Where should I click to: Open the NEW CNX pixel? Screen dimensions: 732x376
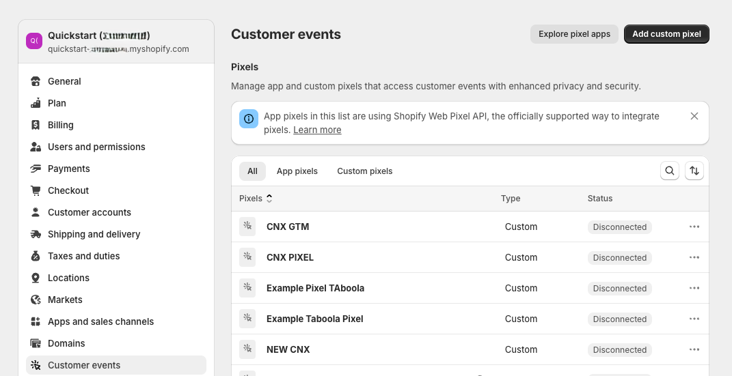[x=288, y=350]
